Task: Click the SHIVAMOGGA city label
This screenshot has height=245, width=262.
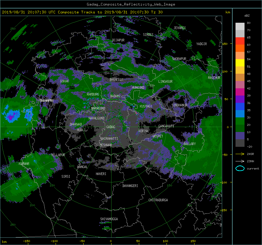Action: (109, 219)
